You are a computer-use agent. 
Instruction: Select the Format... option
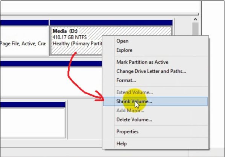tap(155, 80)
